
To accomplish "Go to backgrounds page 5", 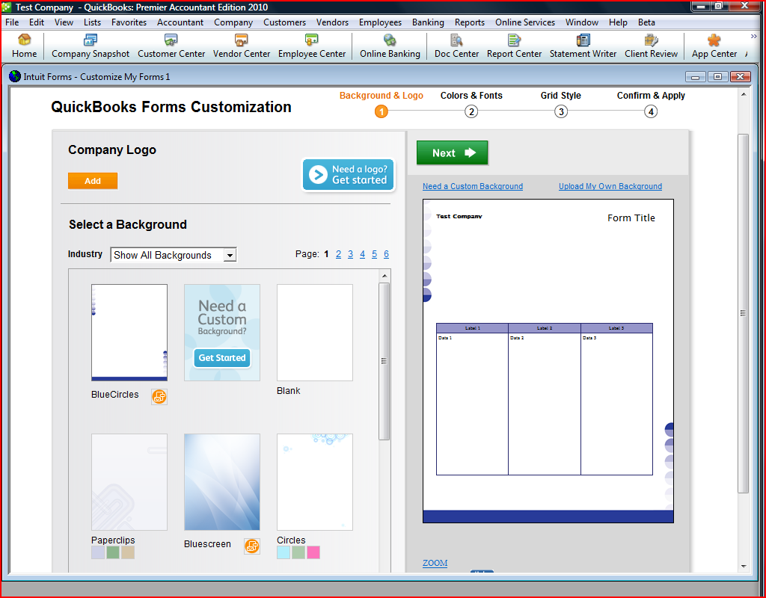I will pos(374,254).
